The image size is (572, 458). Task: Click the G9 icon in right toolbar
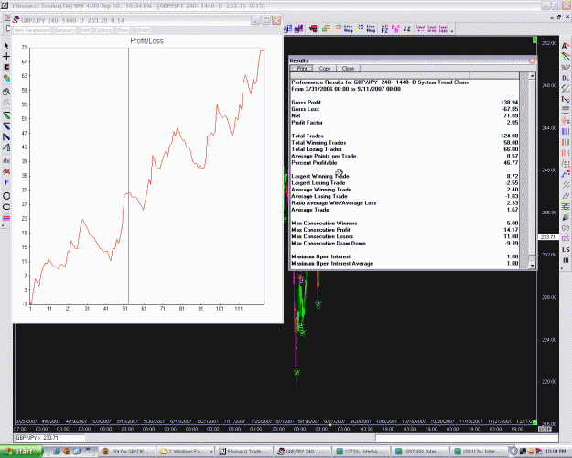pos(566,228)
